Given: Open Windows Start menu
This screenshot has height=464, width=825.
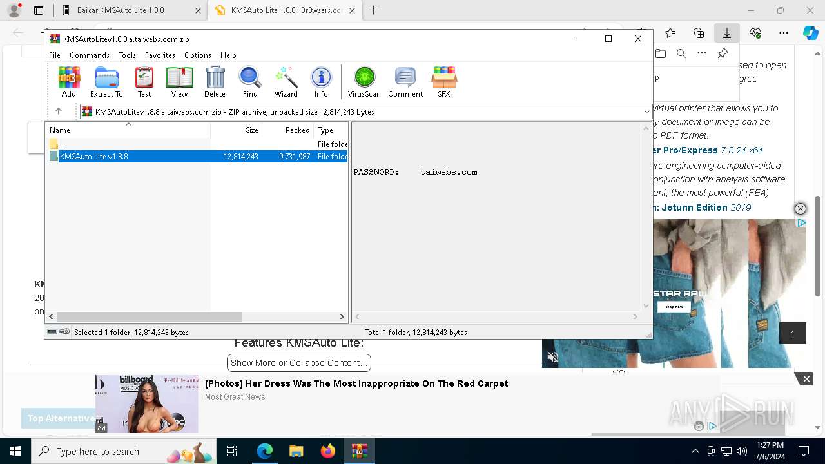Looking at the screenshot, I should [15, 451].
